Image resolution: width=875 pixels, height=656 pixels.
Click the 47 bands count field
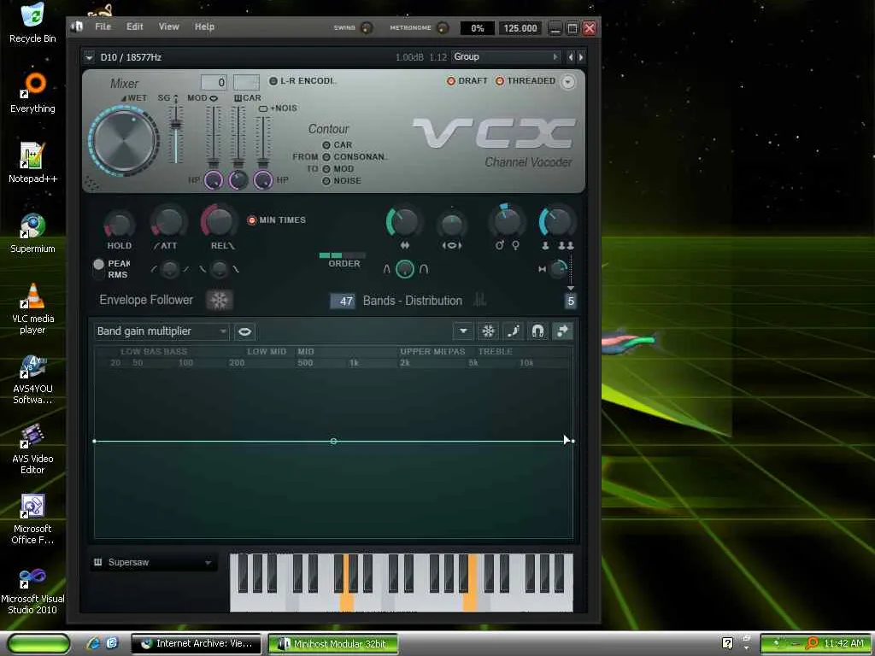(x=342, y=302)
